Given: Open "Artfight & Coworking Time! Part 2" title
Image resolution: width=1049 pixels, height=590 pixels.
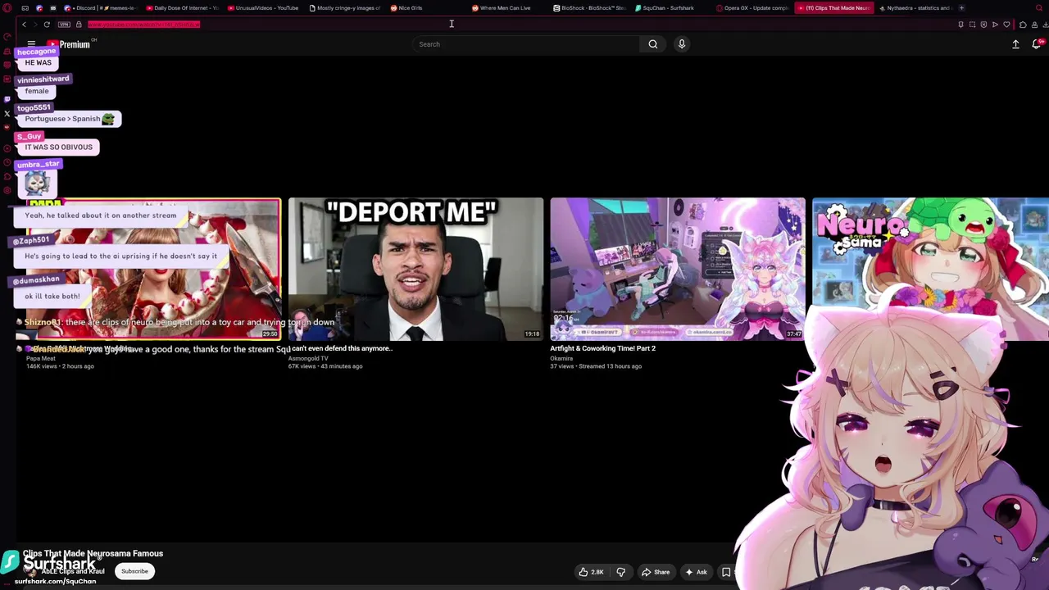Looking at the screenshot, I should pos(602,348).
